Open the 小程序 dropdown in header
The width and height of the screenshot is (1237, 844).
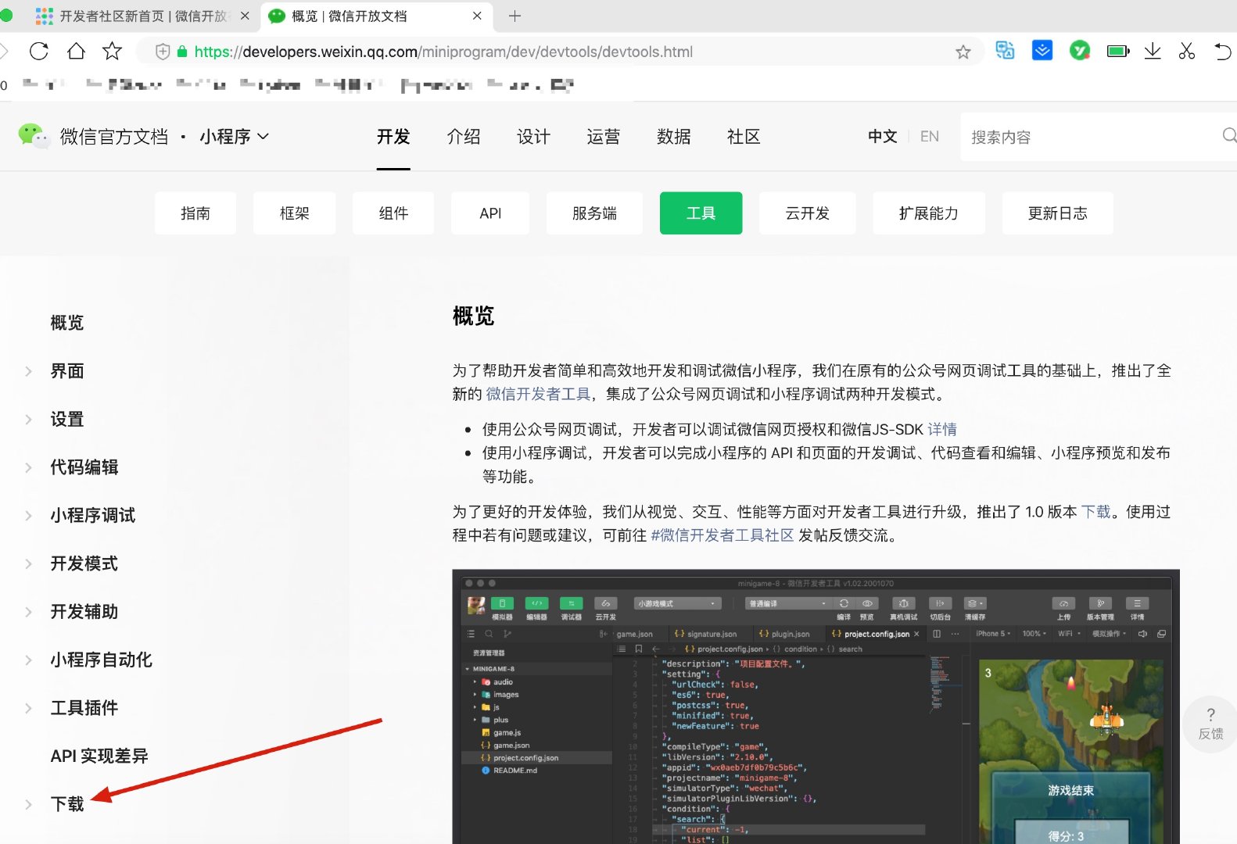click(234, 137)
